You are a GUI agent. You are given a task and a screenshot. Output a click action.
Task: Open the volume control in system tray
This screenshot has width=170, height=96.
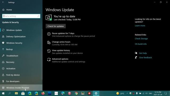(x=146, y=93)
